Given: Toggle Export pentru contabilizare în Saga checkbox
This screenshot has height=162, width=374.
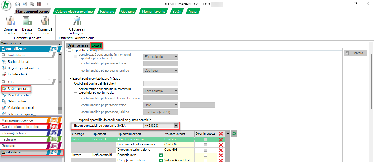Looking at the screenshot, I should click(x=70, y=79).
